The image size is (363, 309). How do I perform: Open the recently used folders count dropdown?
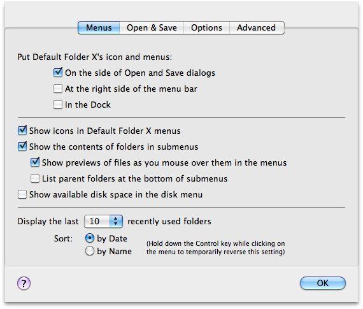[103, 221]
